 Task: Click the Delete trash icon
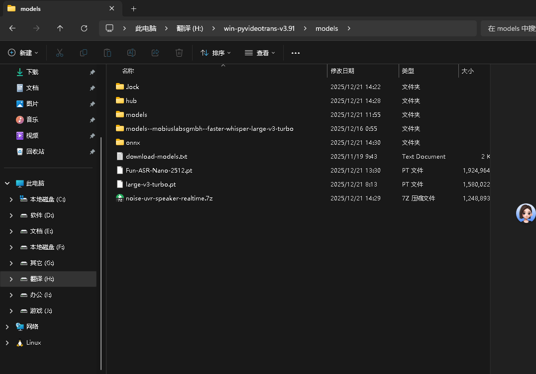(x=179, y=53)
